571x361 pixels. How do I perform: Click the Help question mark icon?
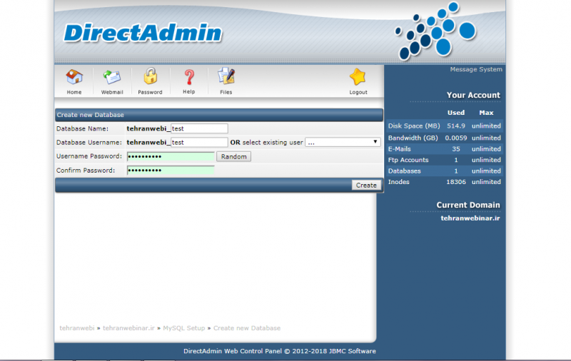coord(188,77)
